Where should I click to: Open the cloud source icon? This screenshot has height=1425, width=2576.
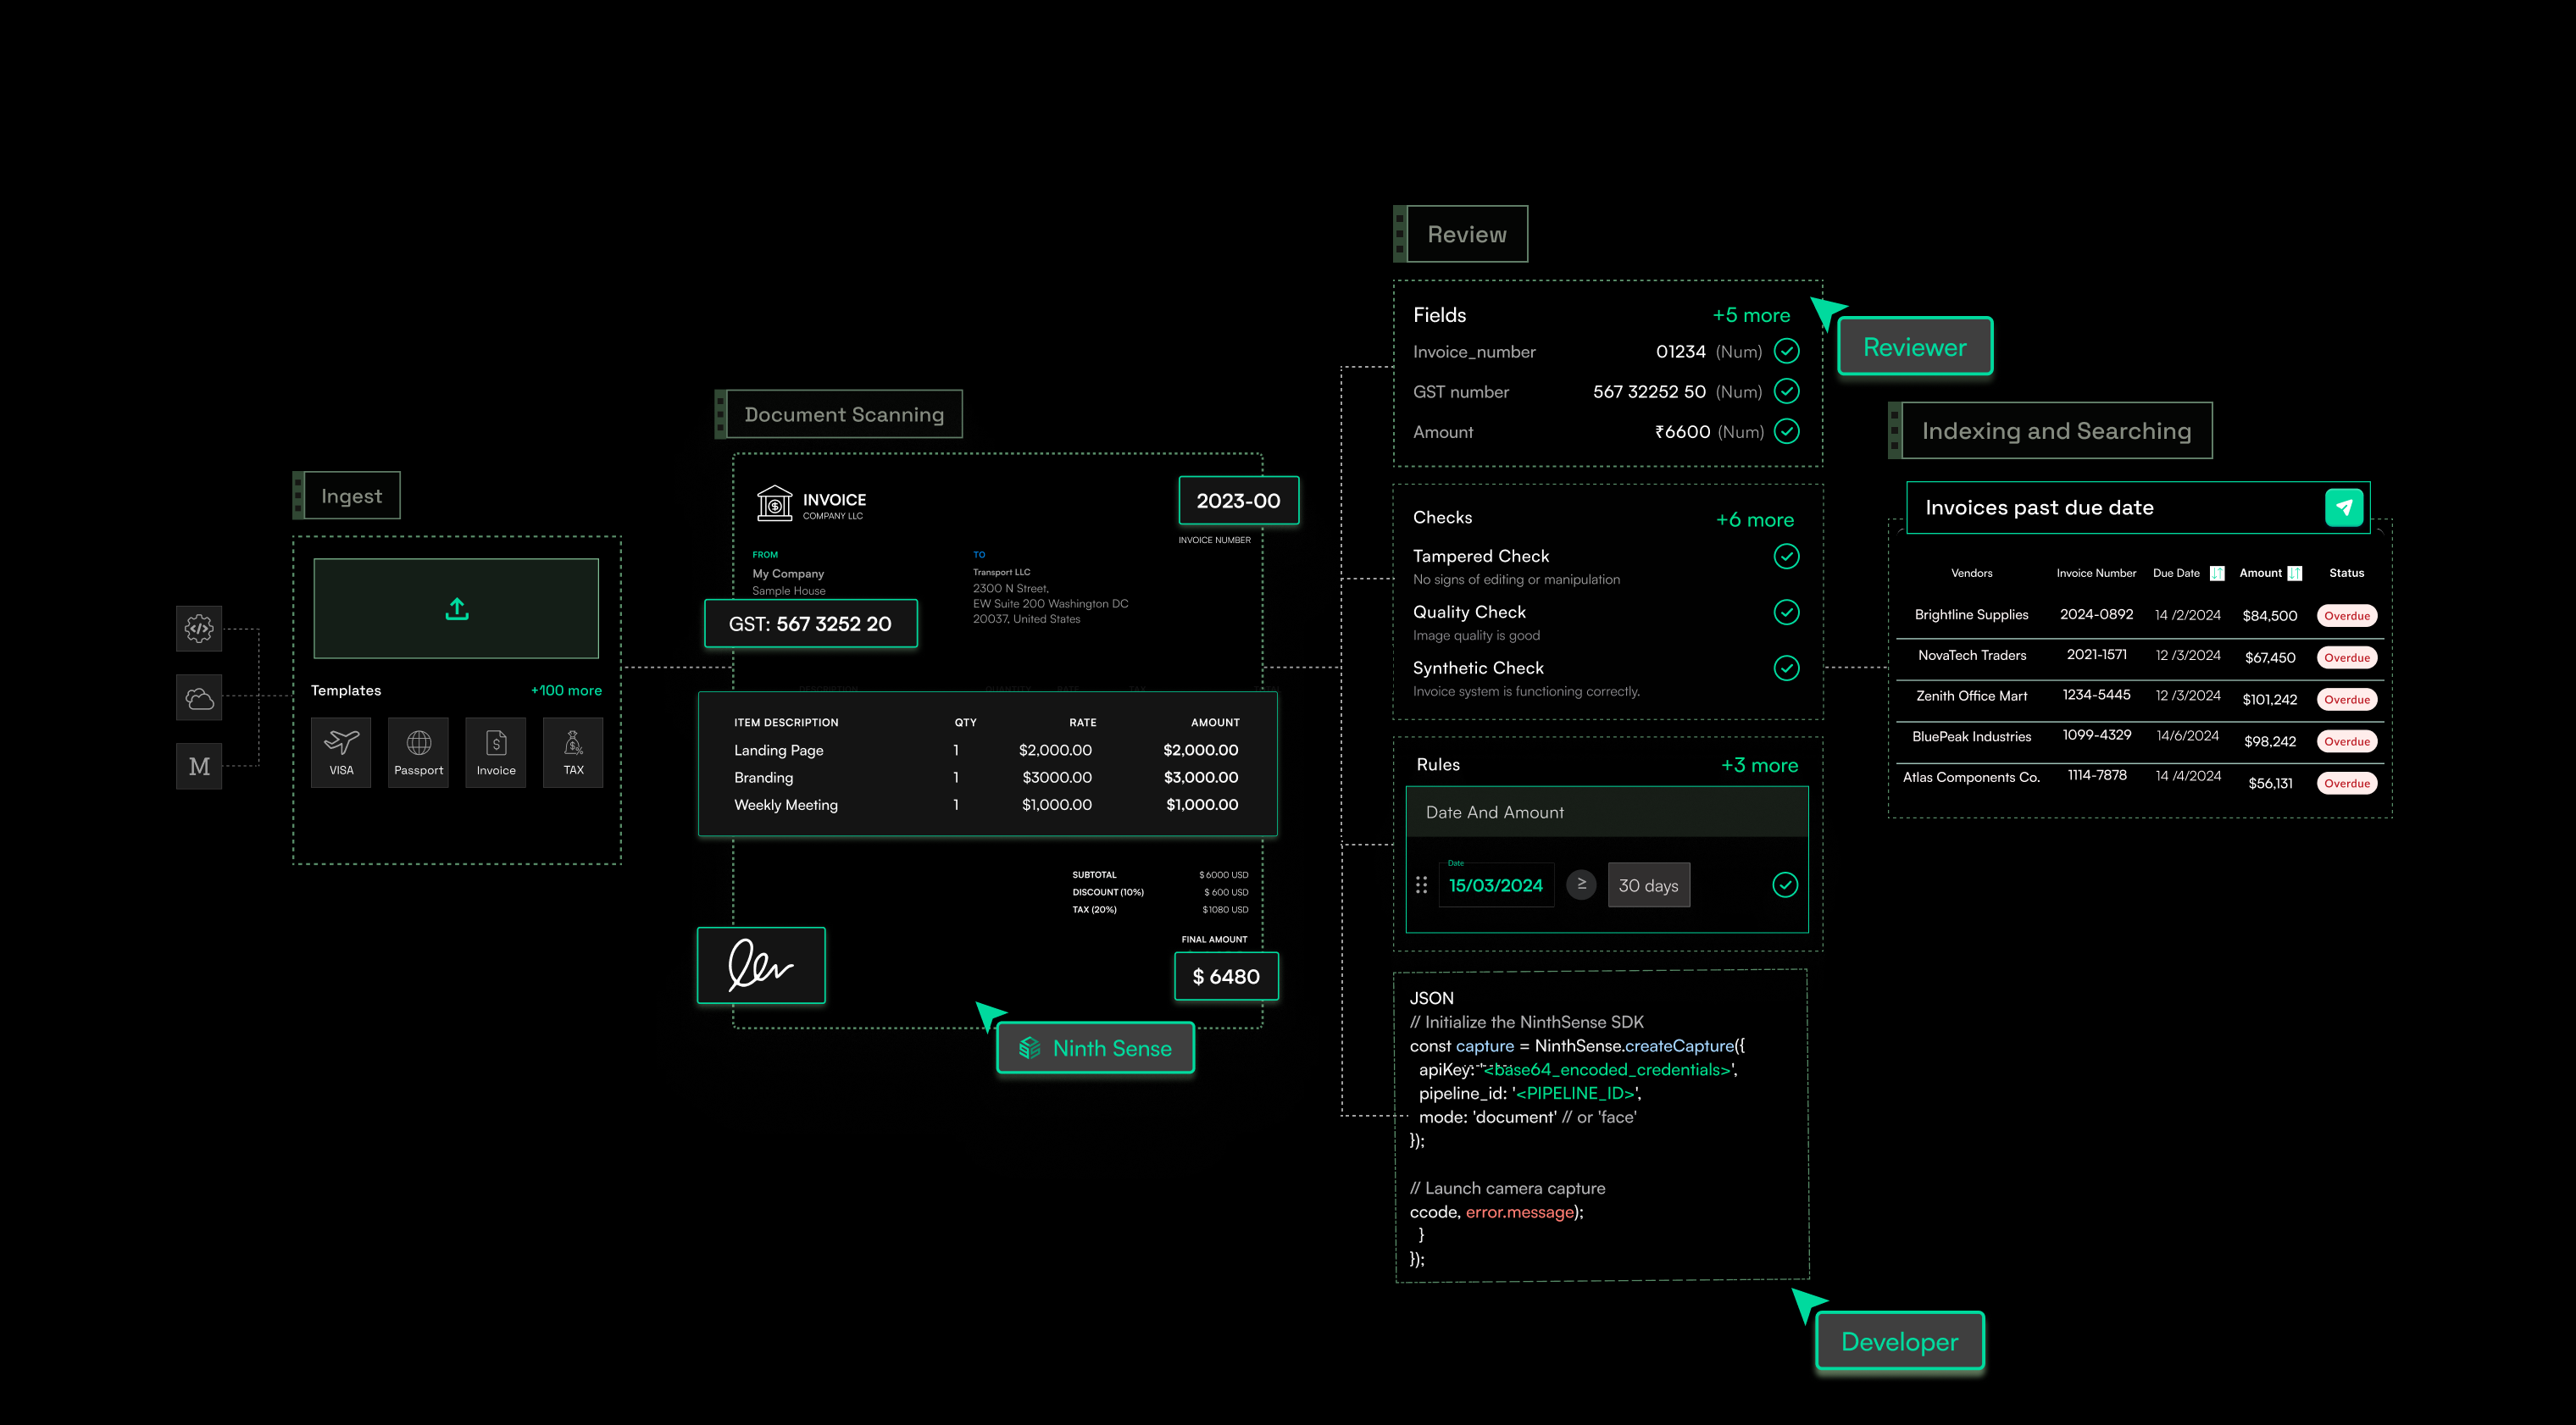[x=199, y=697]
